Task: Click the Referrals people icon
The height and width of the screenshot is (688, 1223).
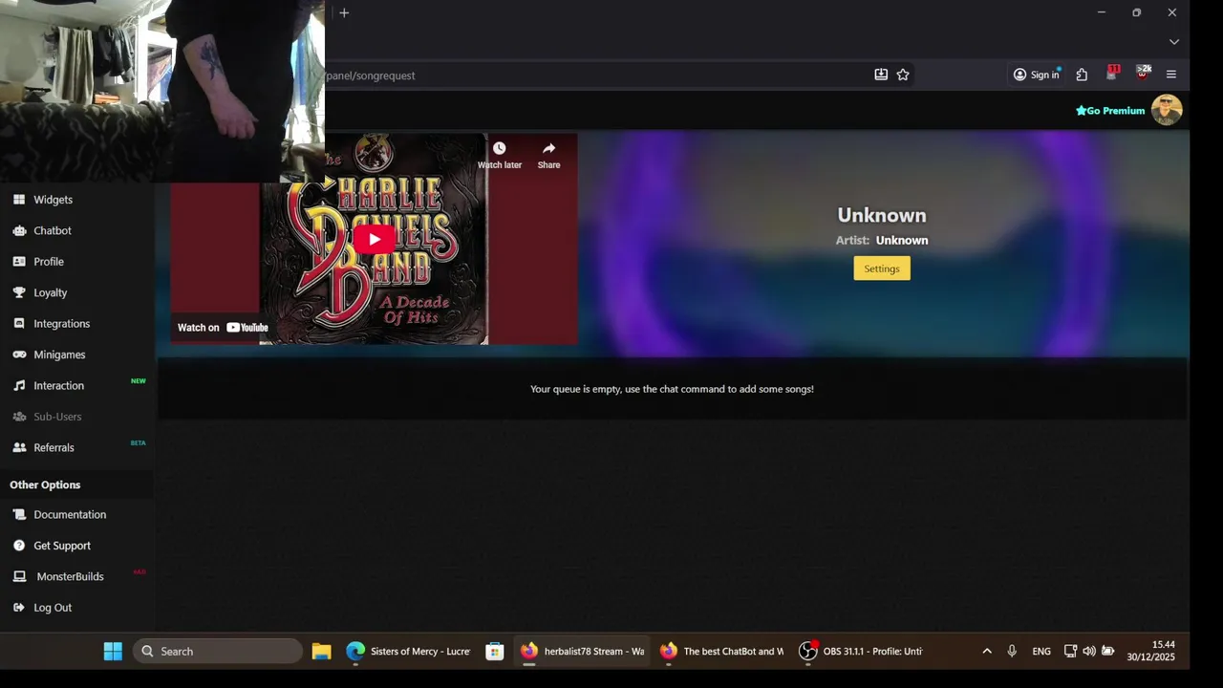Action: (x=19, y=447)
